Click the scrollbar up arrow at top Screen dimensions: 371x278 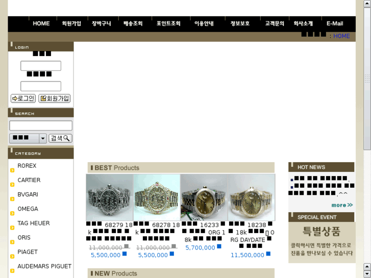coord(367,4)
